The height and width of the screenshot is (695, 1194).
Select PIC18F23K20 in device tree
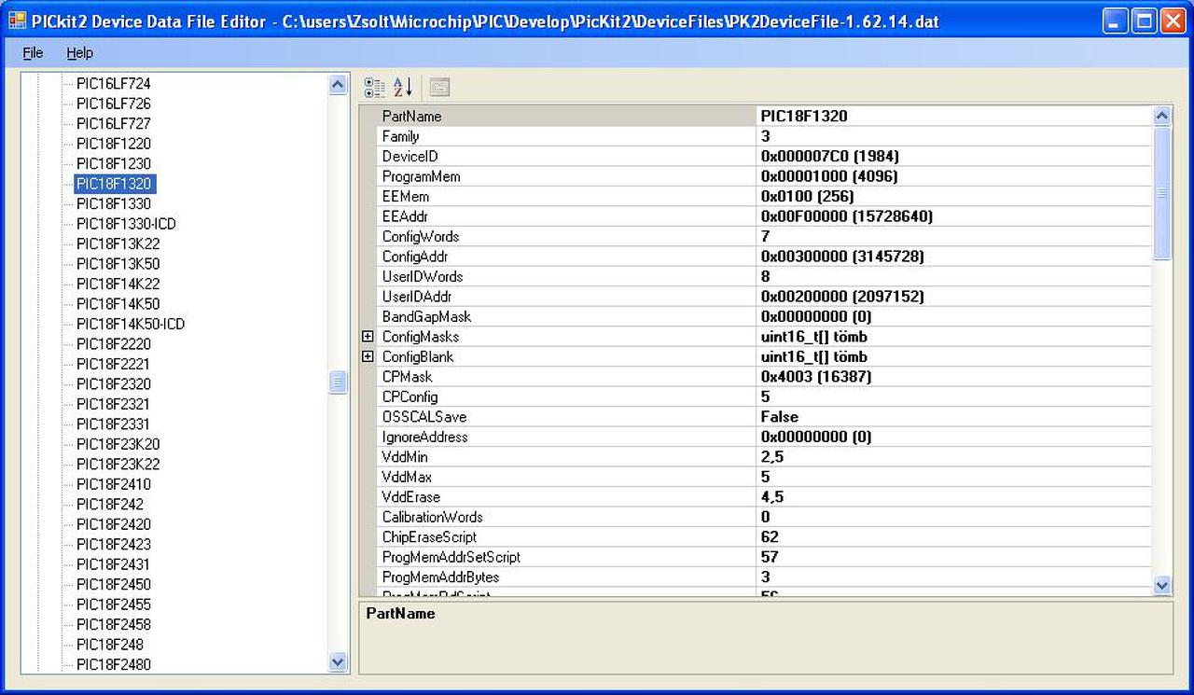[x=118, y=444]
